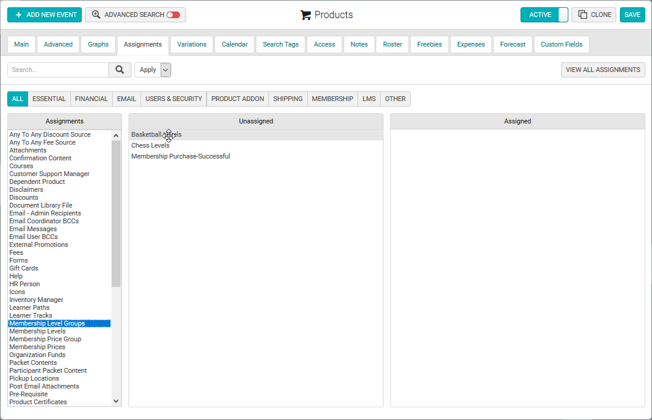Click the Clone copy icon
The image size is (652, 420).
pyautogui.click(x=582, y=15)
